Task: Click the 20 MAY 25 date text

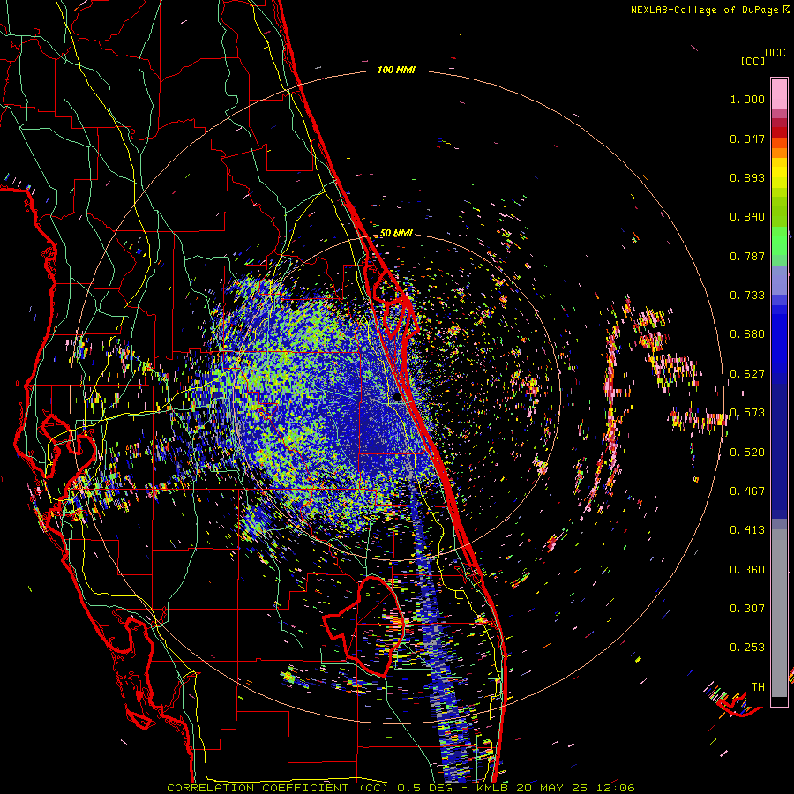Action: click(x=552, y=788)
